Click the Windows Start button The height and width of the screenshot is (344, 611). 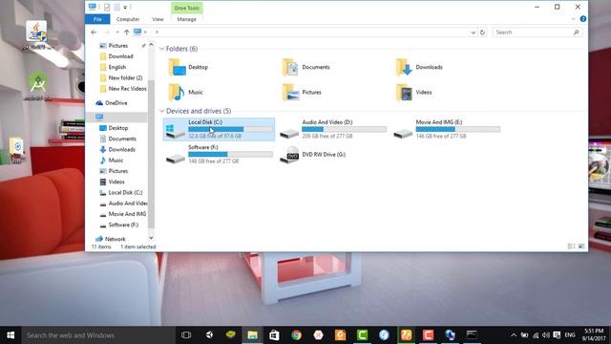[11, 335]
